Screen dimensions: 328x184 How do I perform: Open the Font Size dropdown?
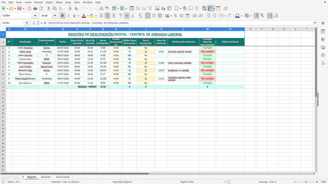pos(55,16)
